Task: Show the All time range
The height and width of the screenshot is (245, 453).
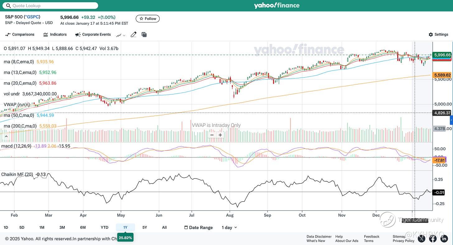Action: point(165,228)
